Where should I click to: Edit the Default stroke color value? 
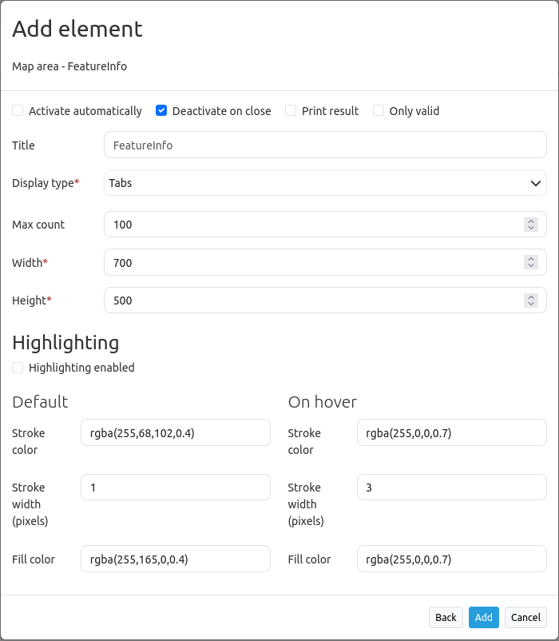[176, 433]
